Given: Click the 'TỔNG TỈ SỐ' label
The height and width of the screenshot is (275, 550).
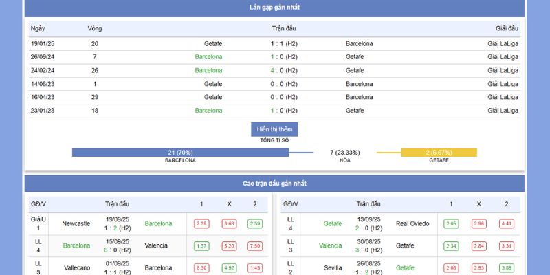Looking at the screenshot, I should click(274, 140).
